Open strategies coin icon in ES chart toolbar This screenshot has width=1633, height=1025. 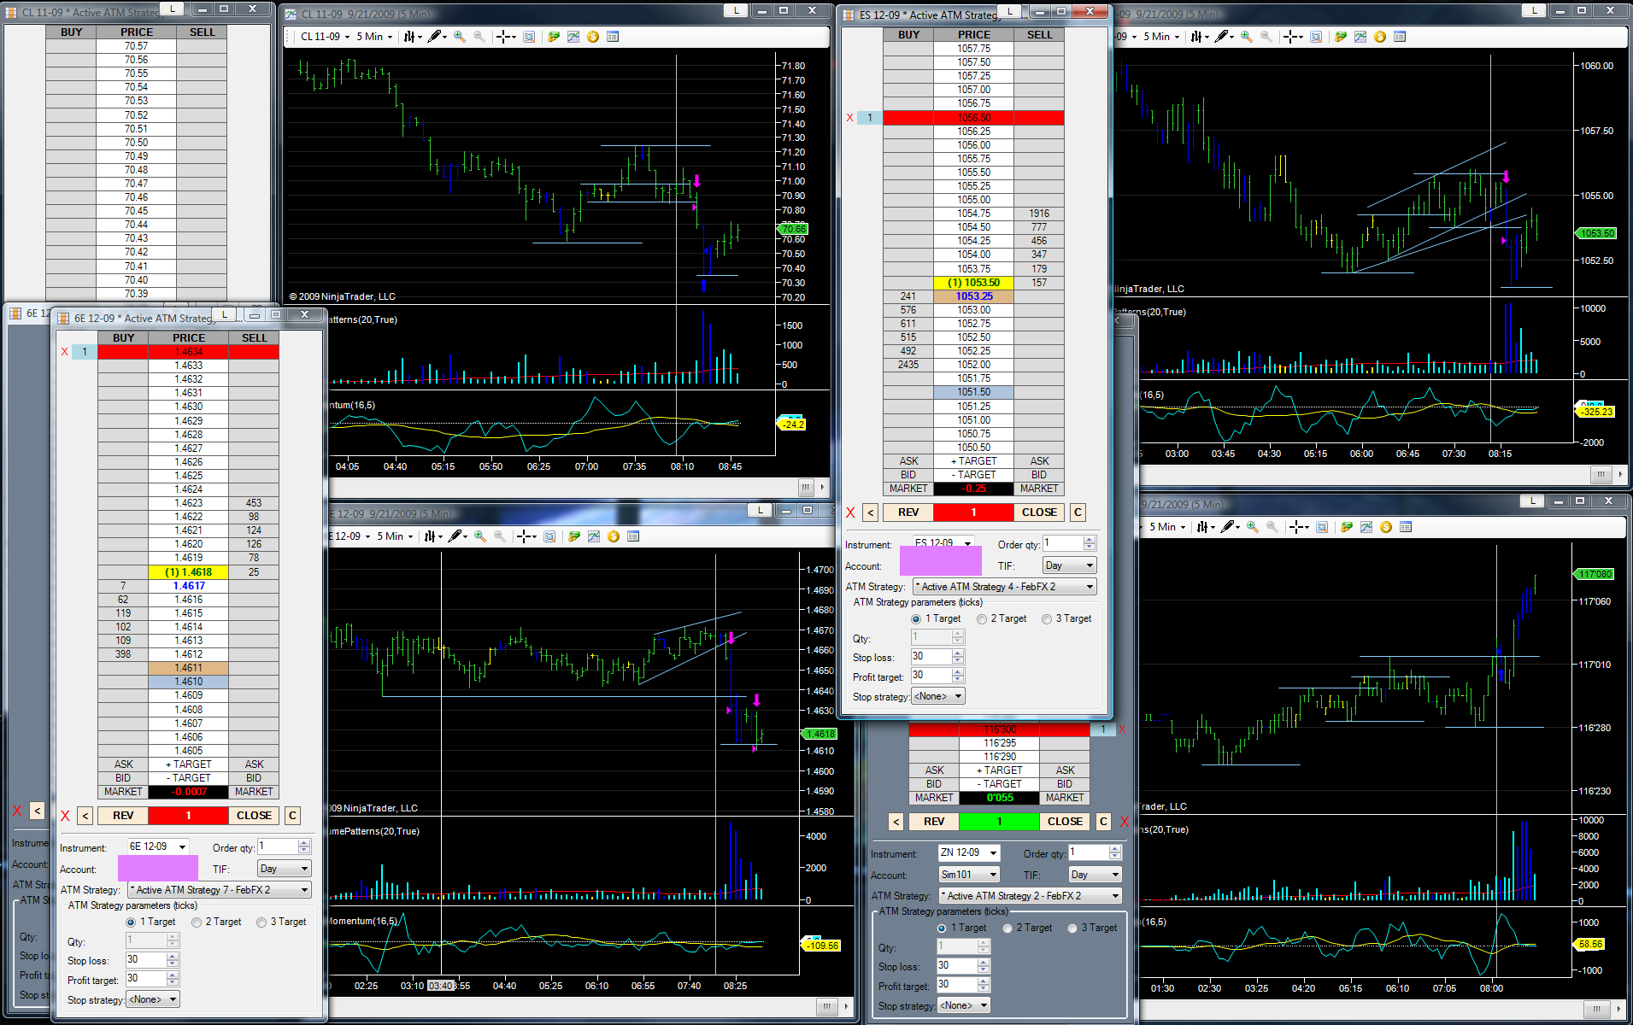1380,37
